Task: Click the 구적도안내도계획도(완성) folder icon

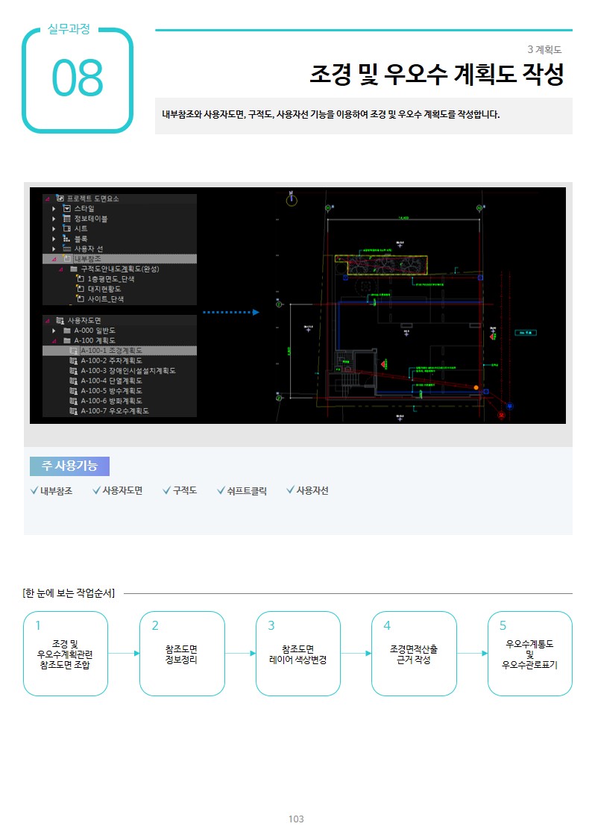Action: point(74,269)
